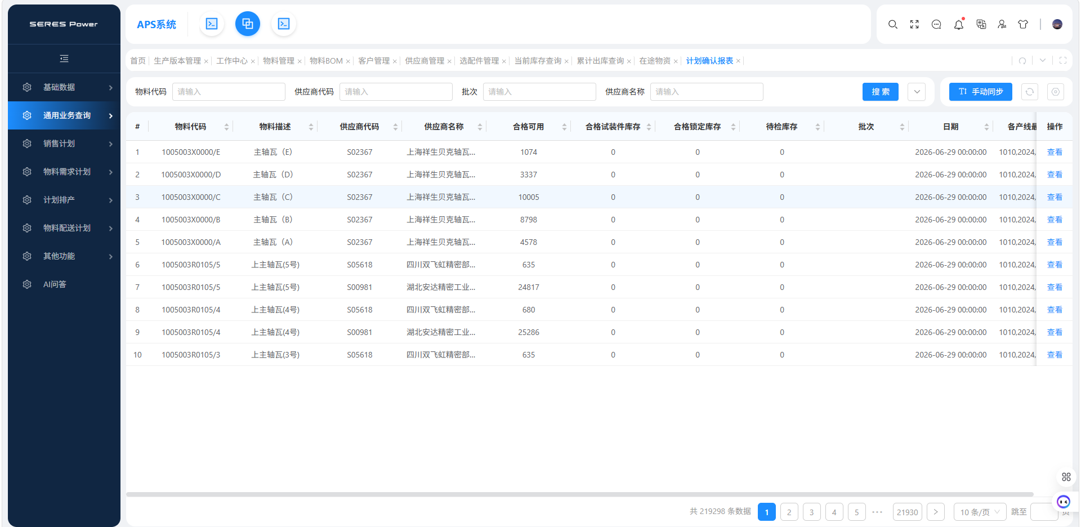Click 查看 for row 1005003X0000/E

click(1055, 152)
